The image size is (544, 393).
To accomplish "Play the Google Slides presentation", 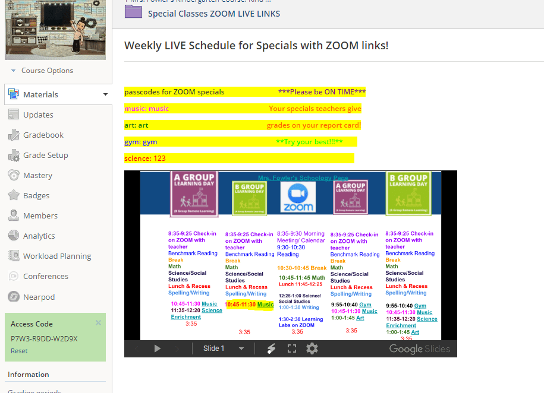I will (157, 348).
